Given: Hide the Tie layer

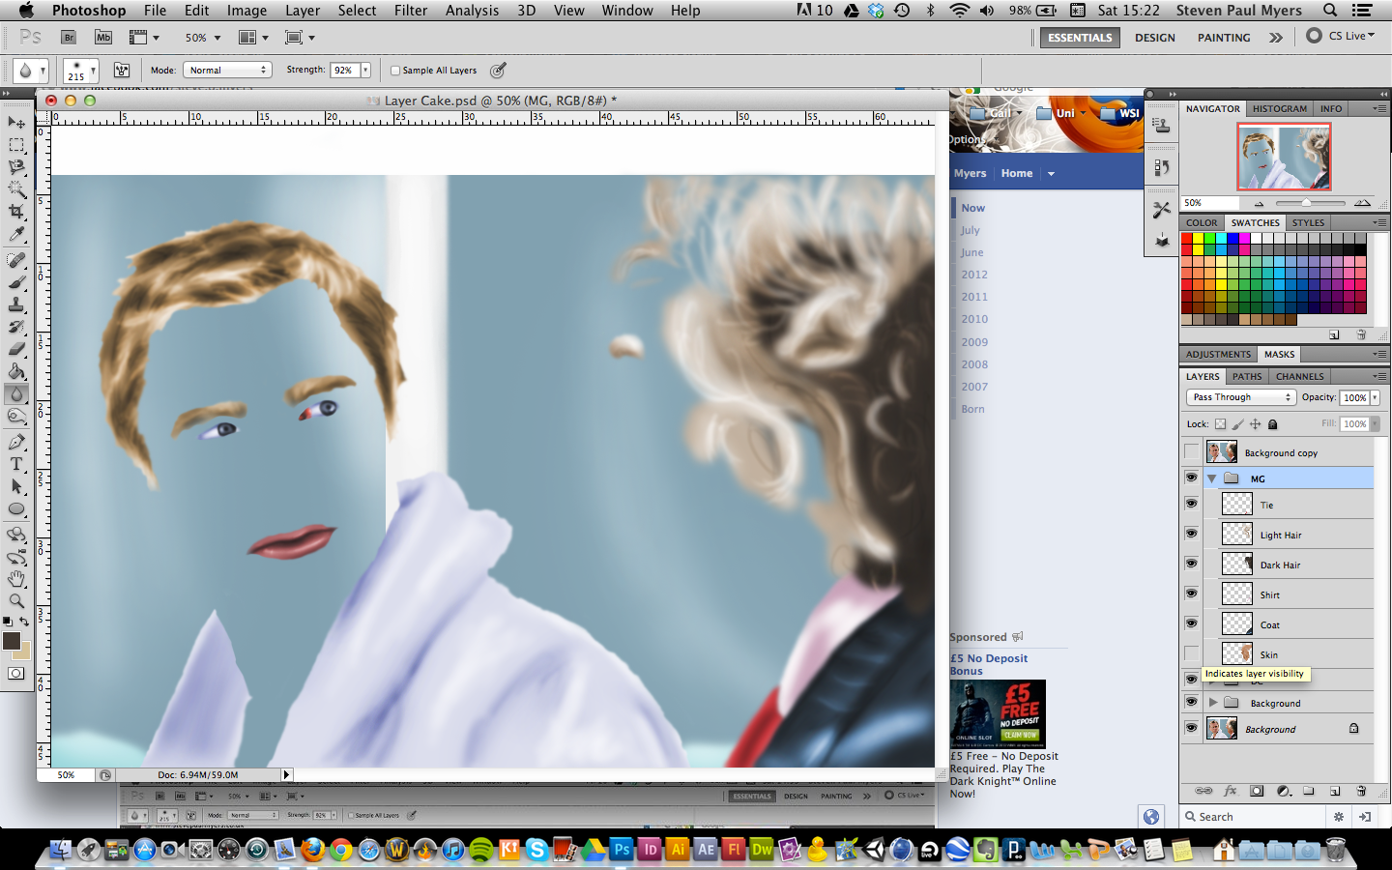Looking at the screenshot, I should [1191, 504].
